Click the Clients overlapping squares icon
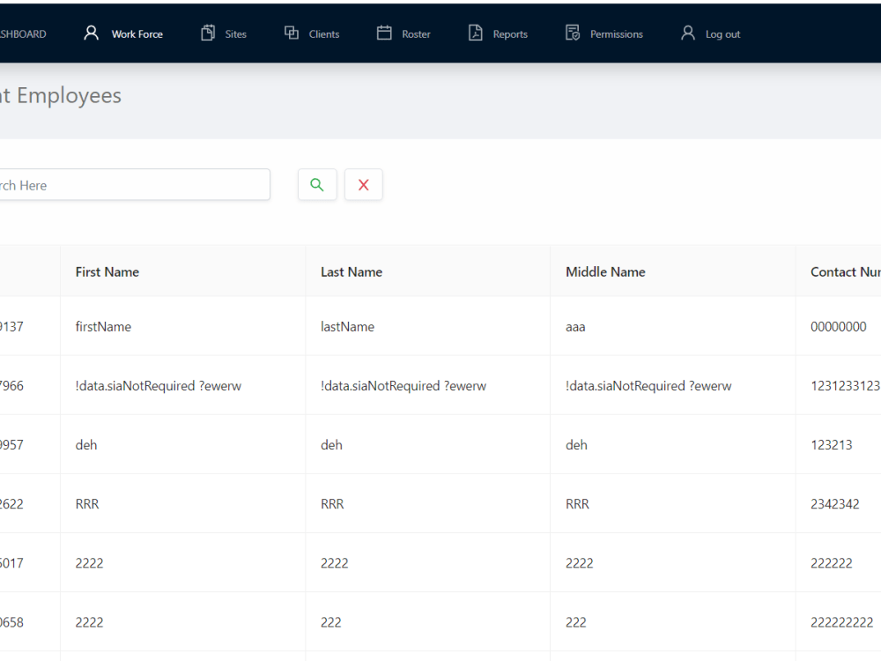Screen dimensions: 881x661 tap(292, 33)
